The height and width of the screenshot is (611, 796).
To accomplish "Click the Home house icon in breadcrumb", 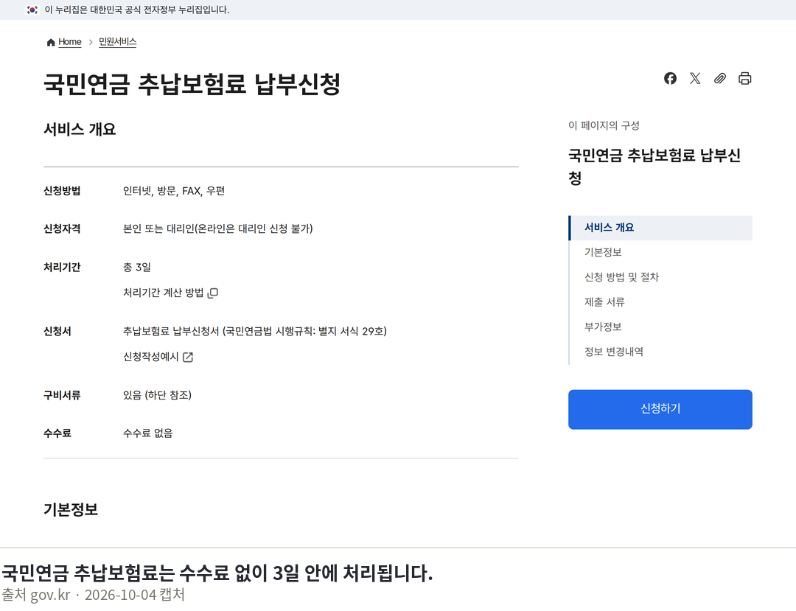I will click(x=51, y=42).
